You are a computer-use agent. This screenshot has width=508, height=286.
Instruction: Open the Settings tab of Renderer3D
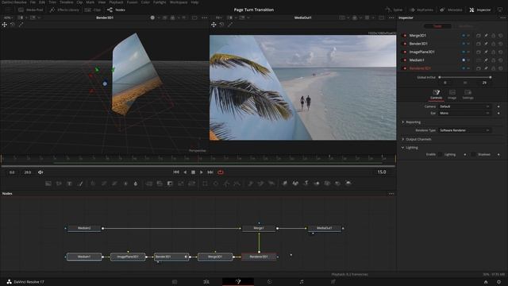click(x=468, y=95)
